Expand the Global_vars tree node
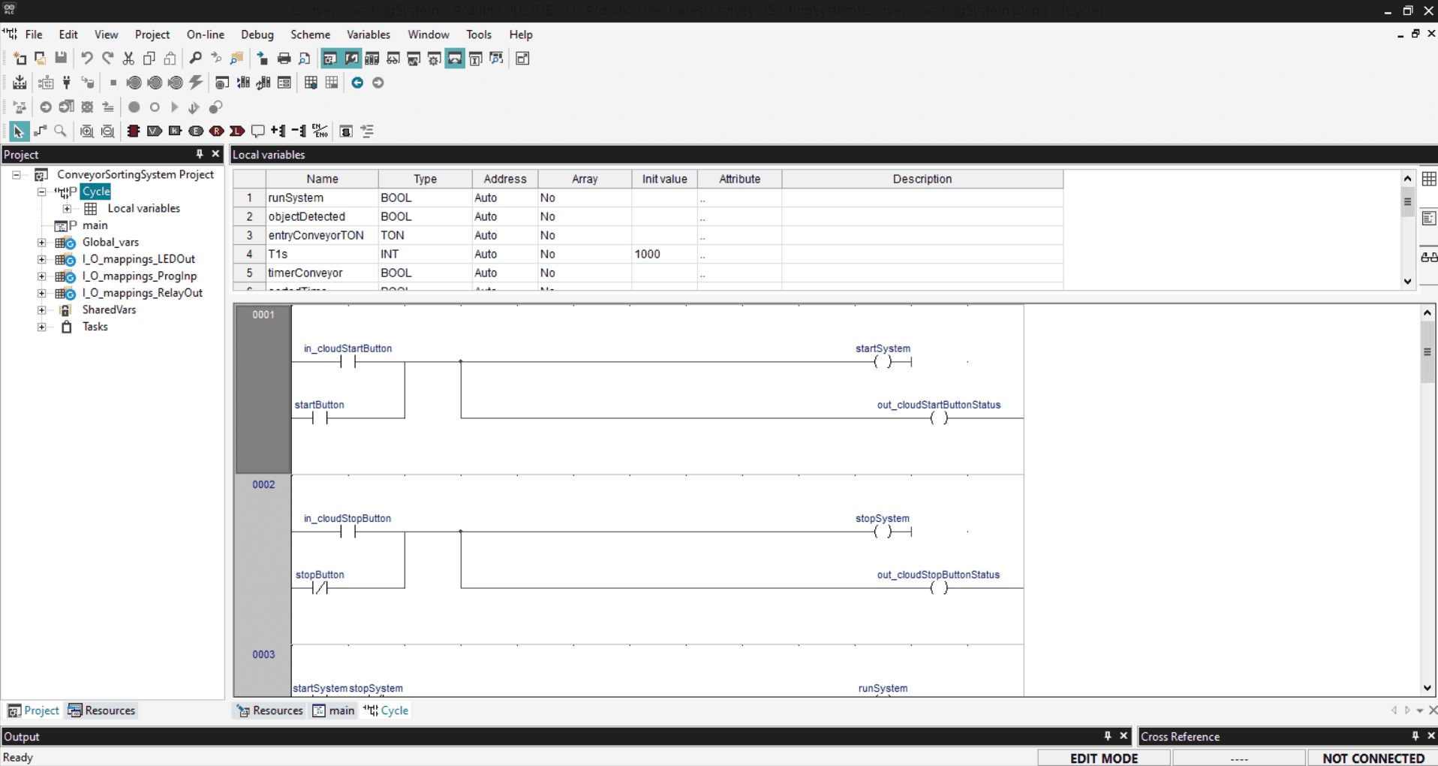Viewport: 1438px width, 766px height. [42, 243]
